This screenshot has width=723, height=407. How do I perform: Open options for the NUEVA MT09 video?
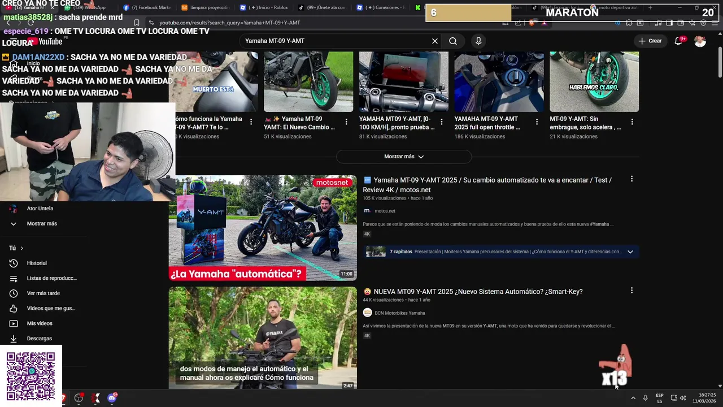(631, 291)
